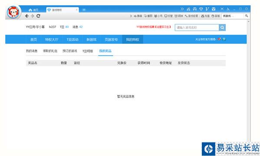
Task: Click the 小号 toolbar button
Action: click(158, 16)
